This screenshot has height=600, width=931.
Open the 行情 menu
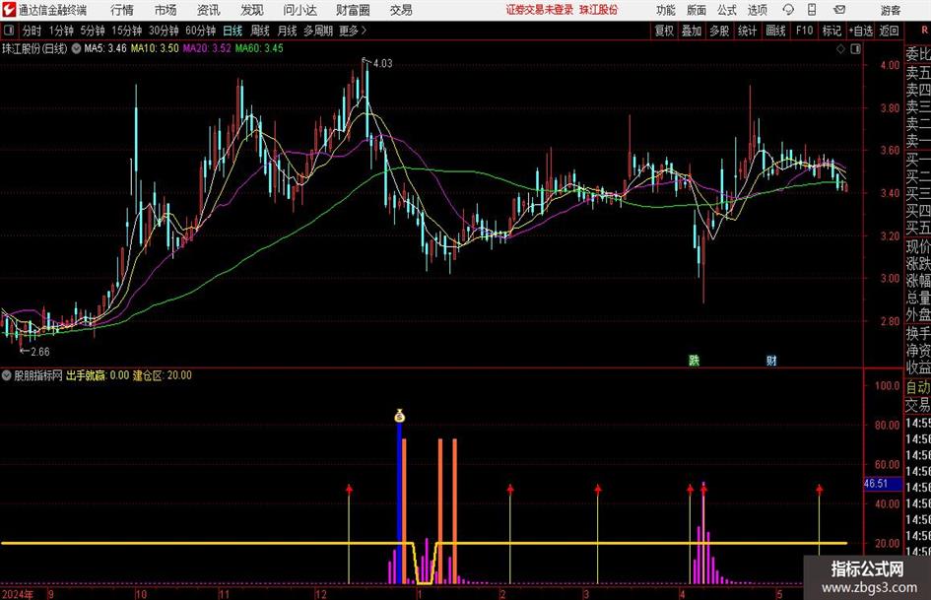pyautogui.click(x=122, y=10)
